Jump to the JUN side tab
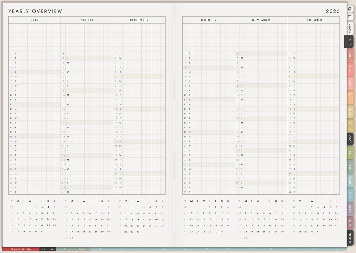The height and width of the screenshot is (253, 356). [350, 223]
